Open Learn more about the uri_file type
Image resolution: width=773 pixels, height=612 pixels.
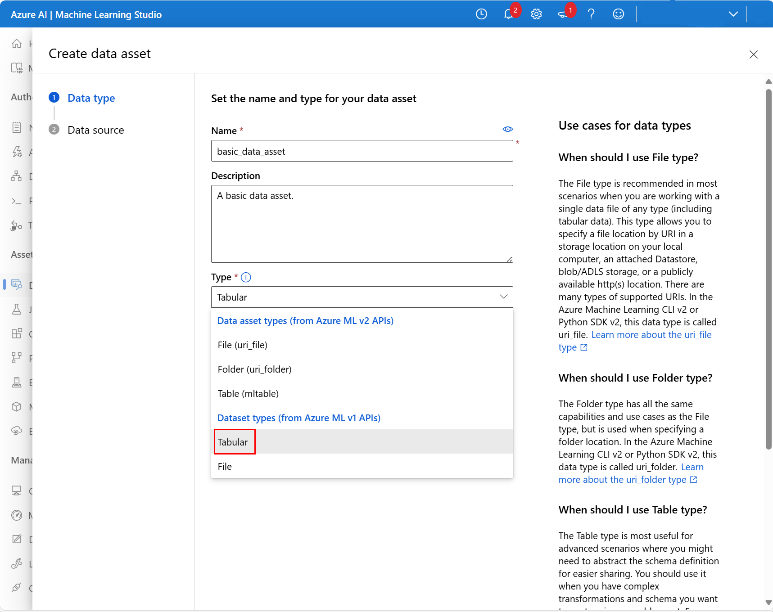pos(651,334)
